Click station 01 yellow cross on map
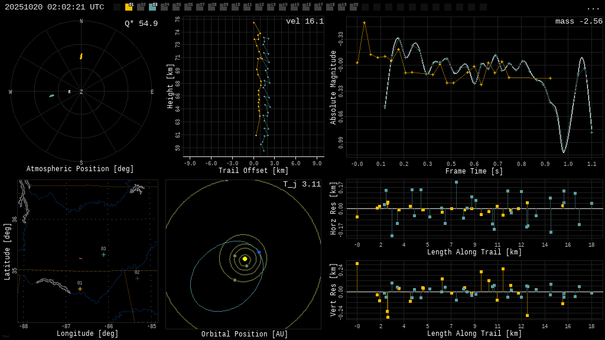This screenshot has width=605, height=340. 80,289
